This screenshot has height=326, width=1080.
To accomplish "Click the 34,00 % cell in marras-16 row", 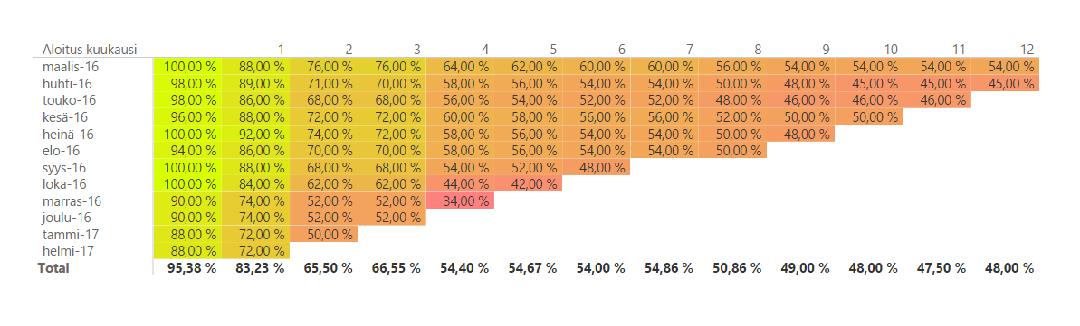I will (460, 200).
